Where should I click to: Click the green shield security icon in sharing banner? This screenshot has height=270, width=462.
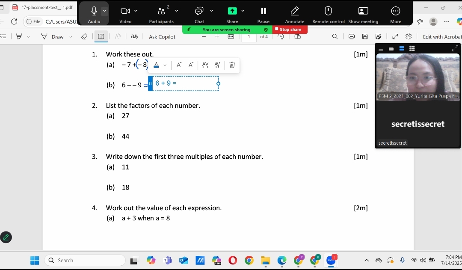point(266,30)
